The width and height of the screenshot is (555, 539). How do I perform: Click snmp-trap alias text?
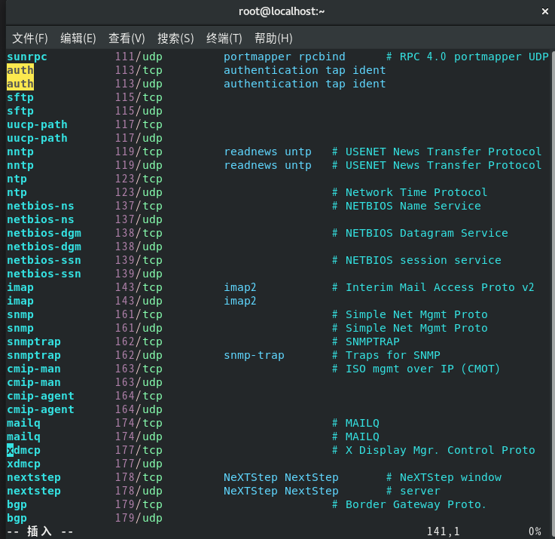(x=254, y=355)
